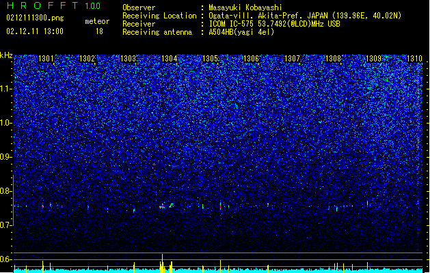430x273 pixels.
Task: Click the ICOM IC-575 receiver text
Action: [274, 24]
